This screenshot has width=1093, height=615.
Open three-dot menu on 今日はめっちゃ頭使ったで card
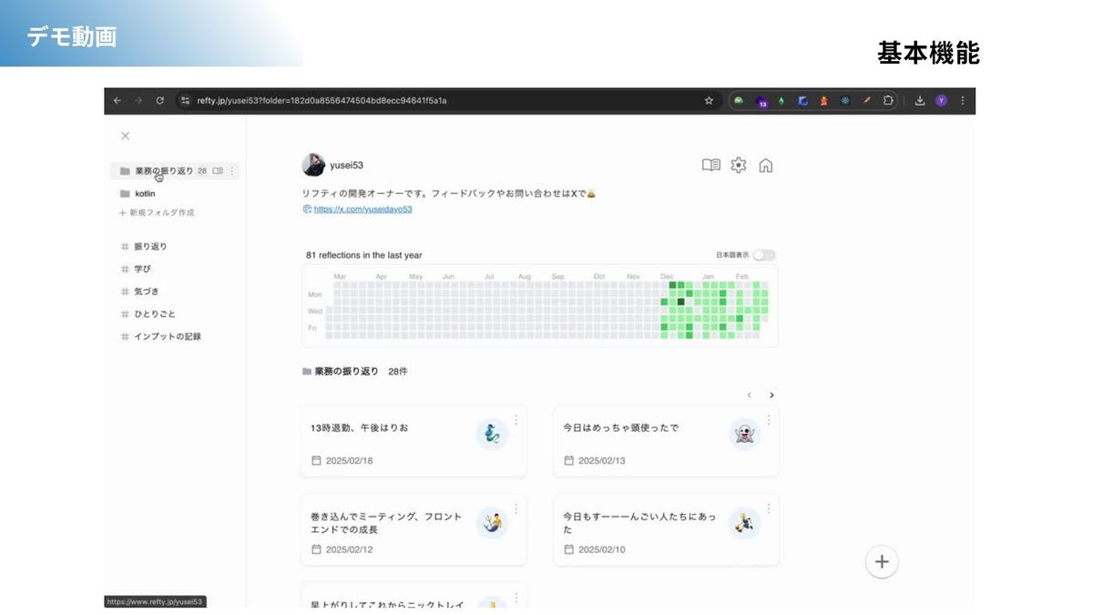pos(769,420)
